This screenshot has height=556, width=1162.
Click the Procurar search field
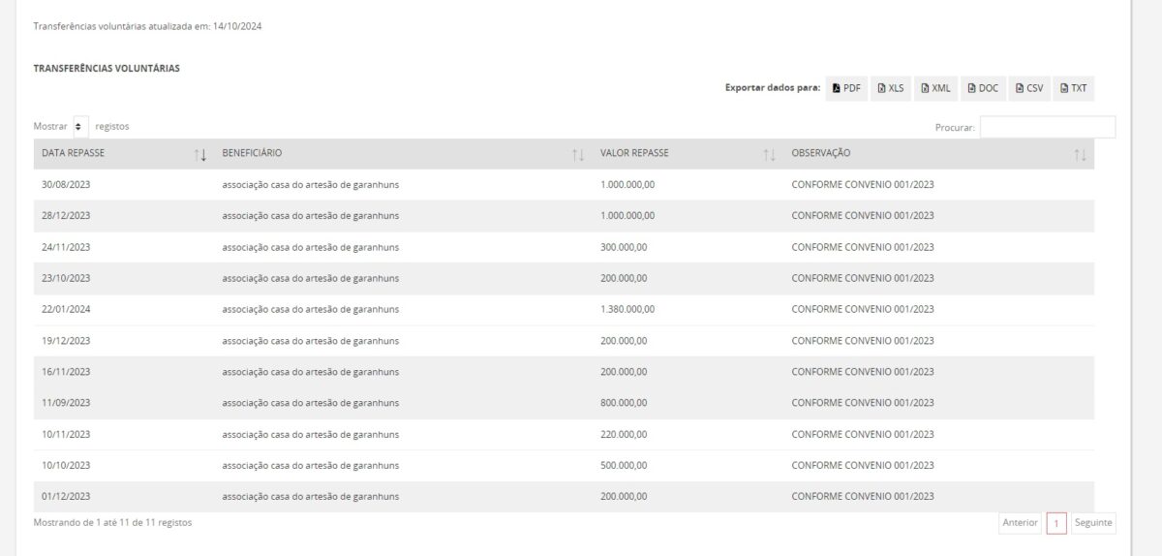coord(1048,127)
